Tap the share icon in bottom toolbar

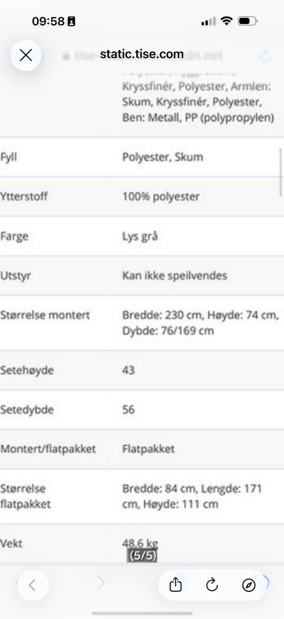tap(176, 585)
